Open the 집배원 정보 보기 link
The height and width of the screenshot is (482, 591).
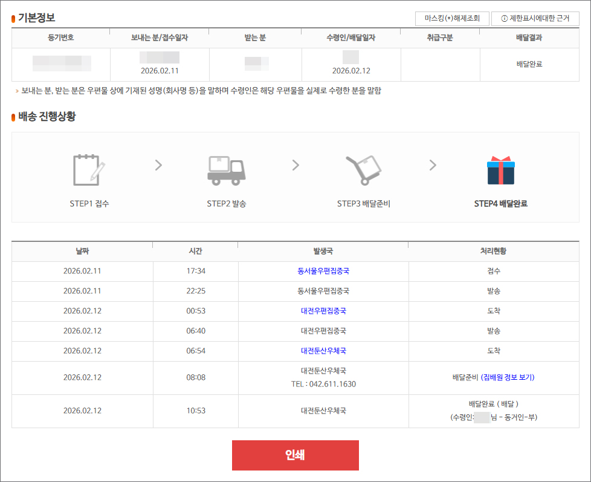[x=508, y=377]
